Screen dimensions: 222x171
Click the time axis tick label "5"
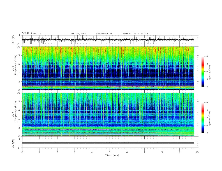pyautogui.click(x=110, y=152)
